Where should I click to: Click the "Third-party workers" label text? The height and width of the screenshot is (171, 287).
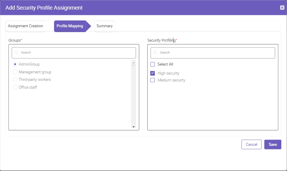click(x=35, y=80)
